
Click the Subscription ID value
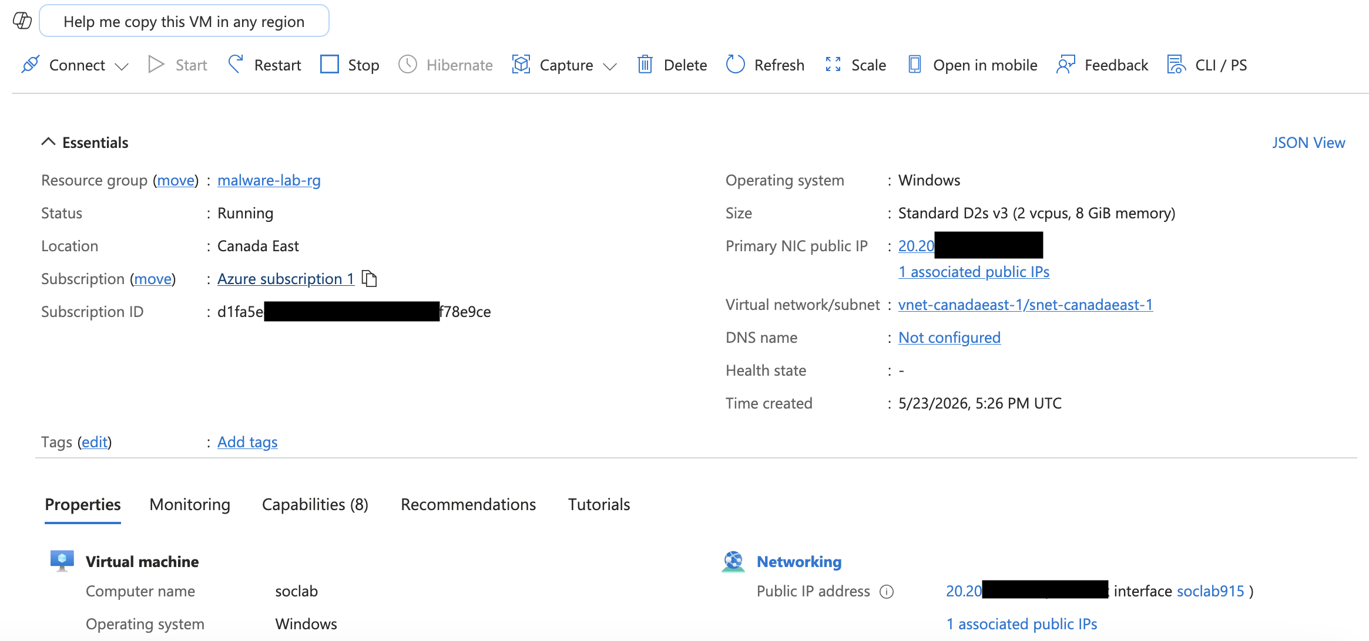point(354,312)
